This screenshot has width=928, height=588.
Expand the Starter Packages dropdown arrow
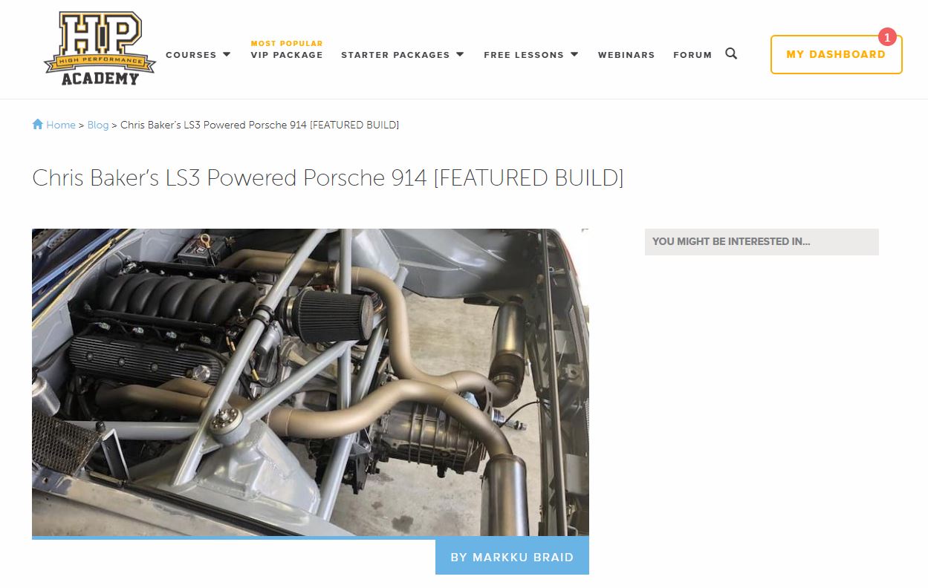(x=460, y=54)
